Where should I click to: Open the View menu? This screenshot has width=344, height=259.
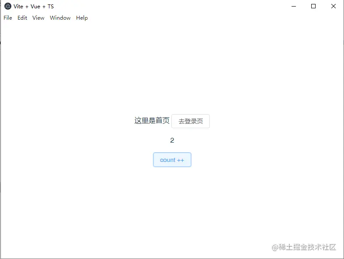click(x=38, y=18)
